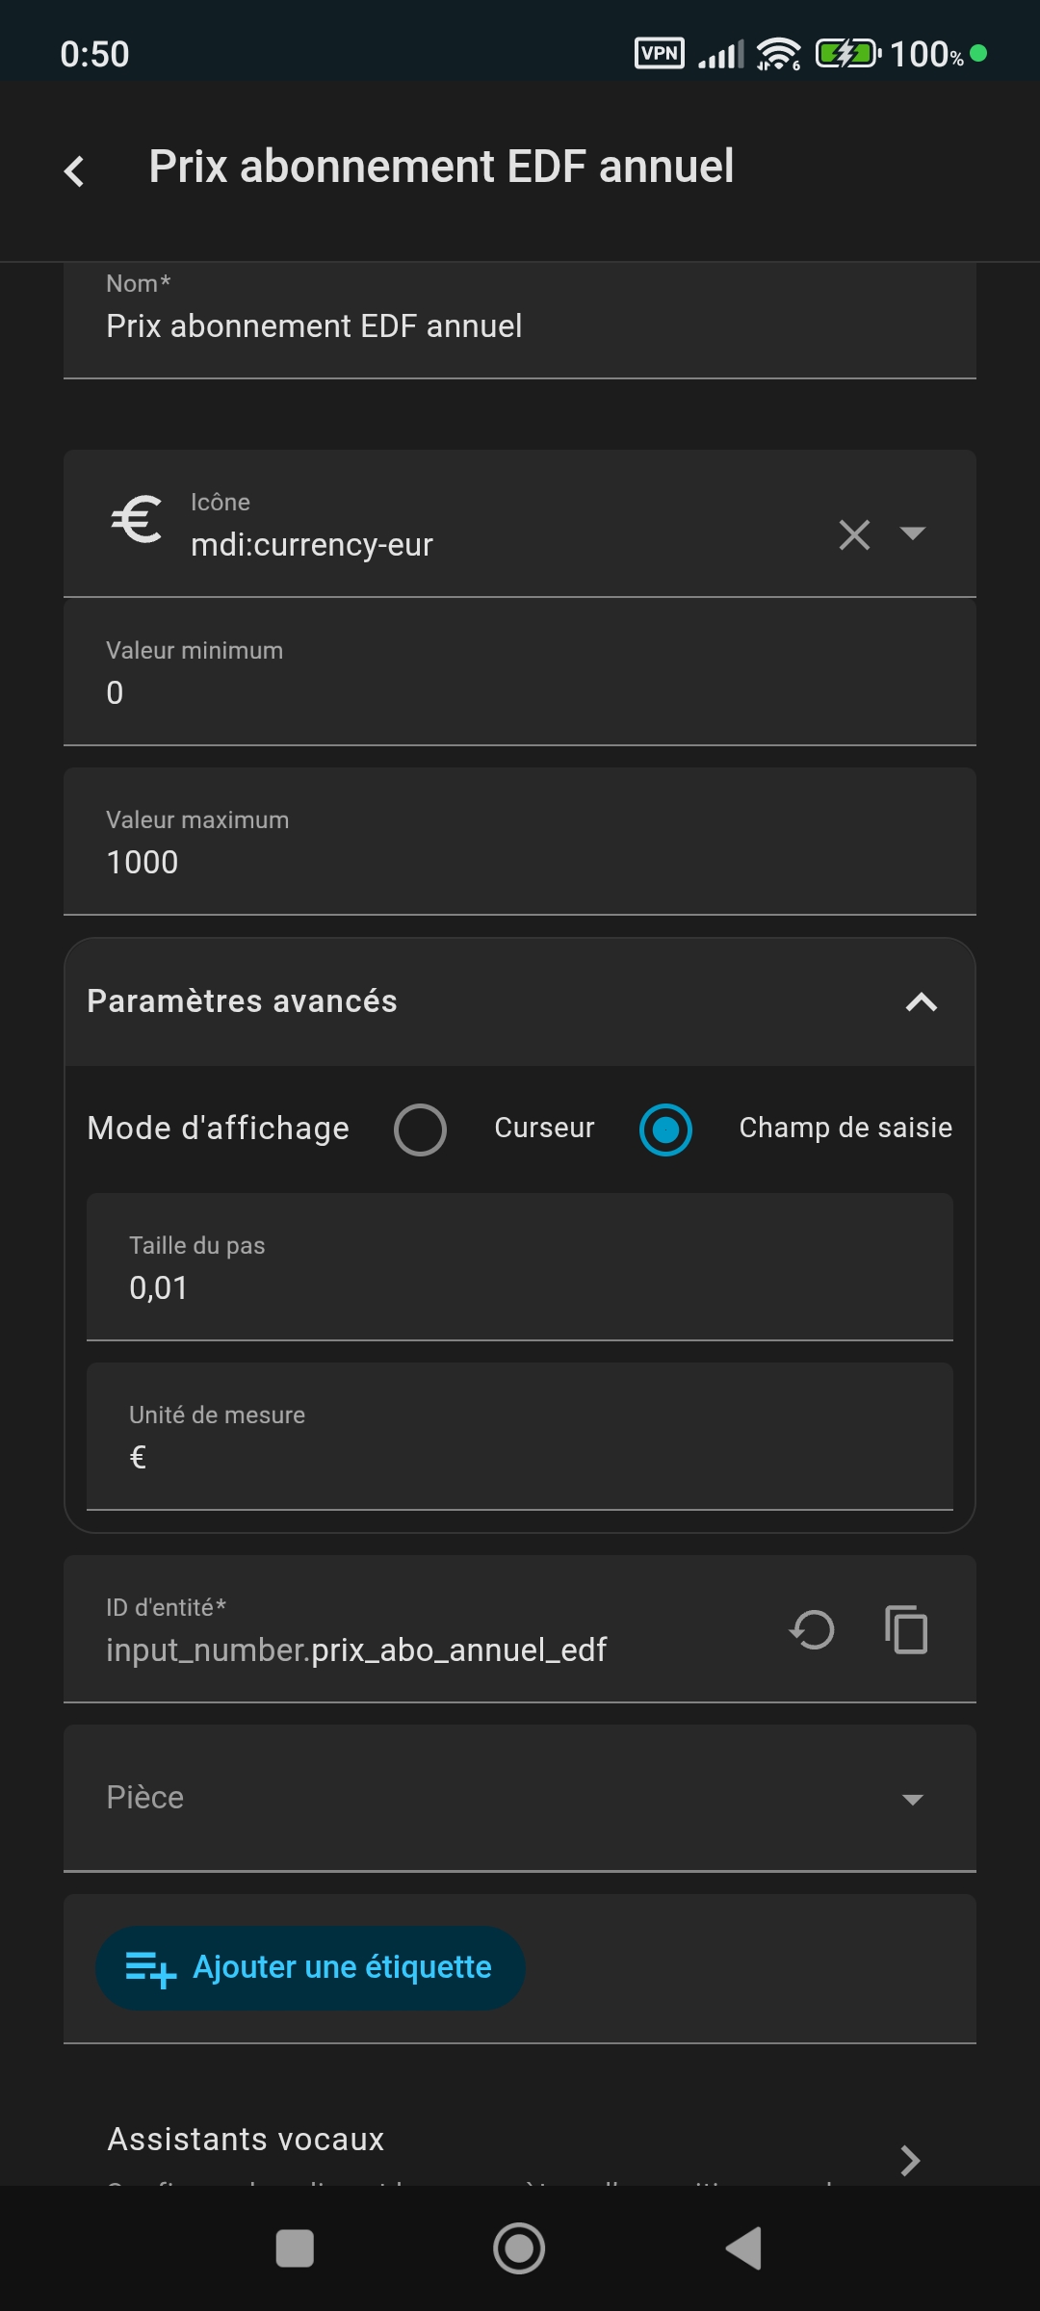Click the euro currency icon preview
This screenshot has height=2311, width=1040.
(137, 521)
